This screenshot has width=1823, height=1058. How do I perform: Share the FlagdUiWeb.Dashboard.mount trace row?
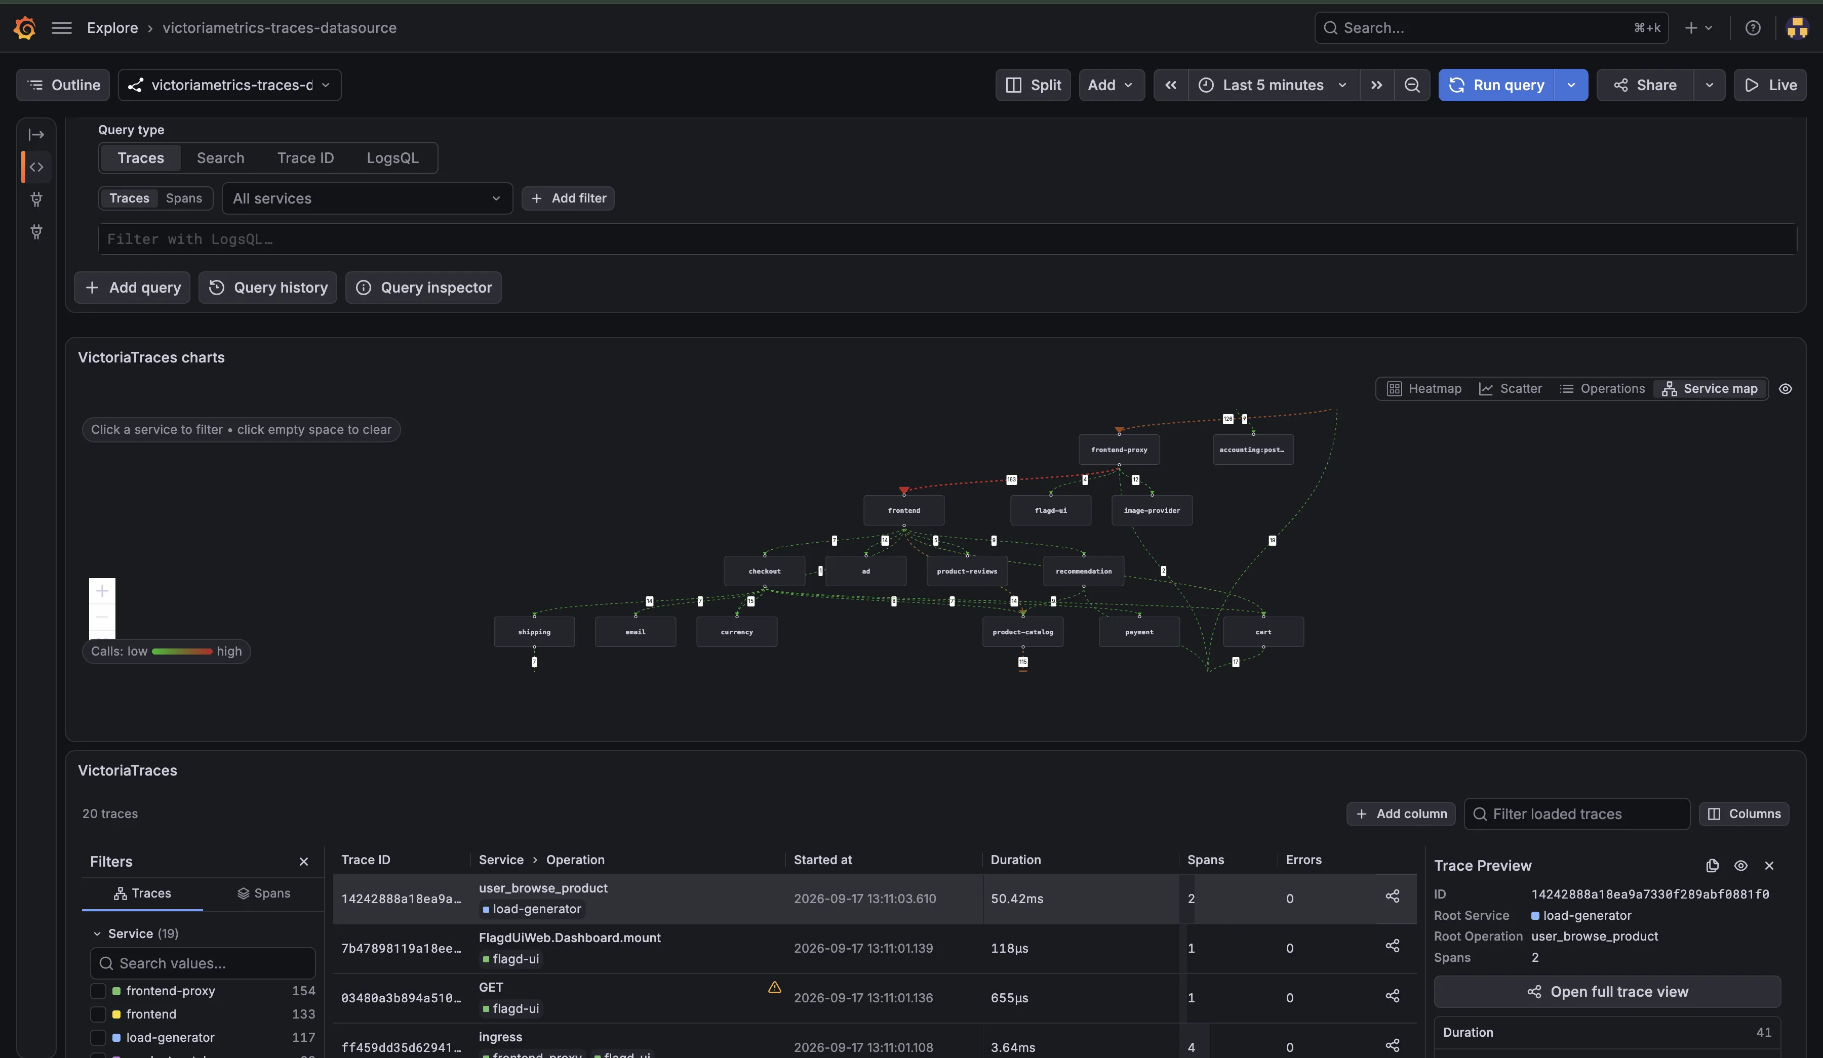pyautogui.click(x=1392, y=946)
